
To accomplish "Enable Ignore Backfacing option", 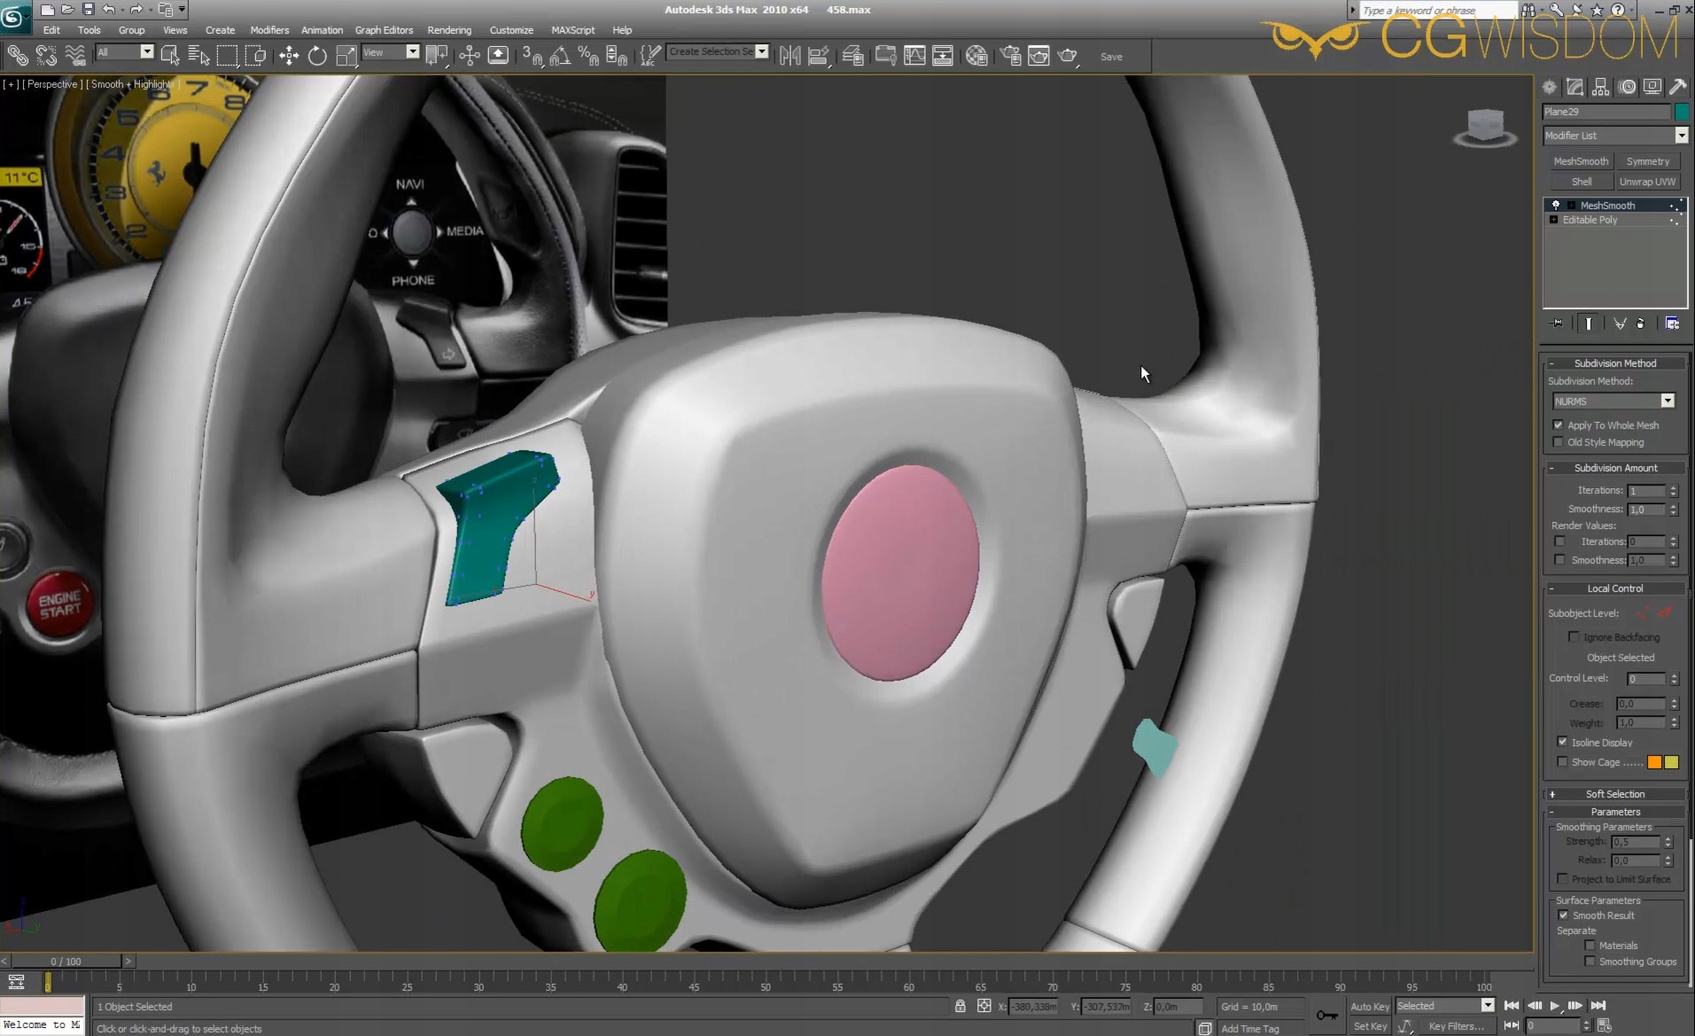I will tap(1574, 636).
